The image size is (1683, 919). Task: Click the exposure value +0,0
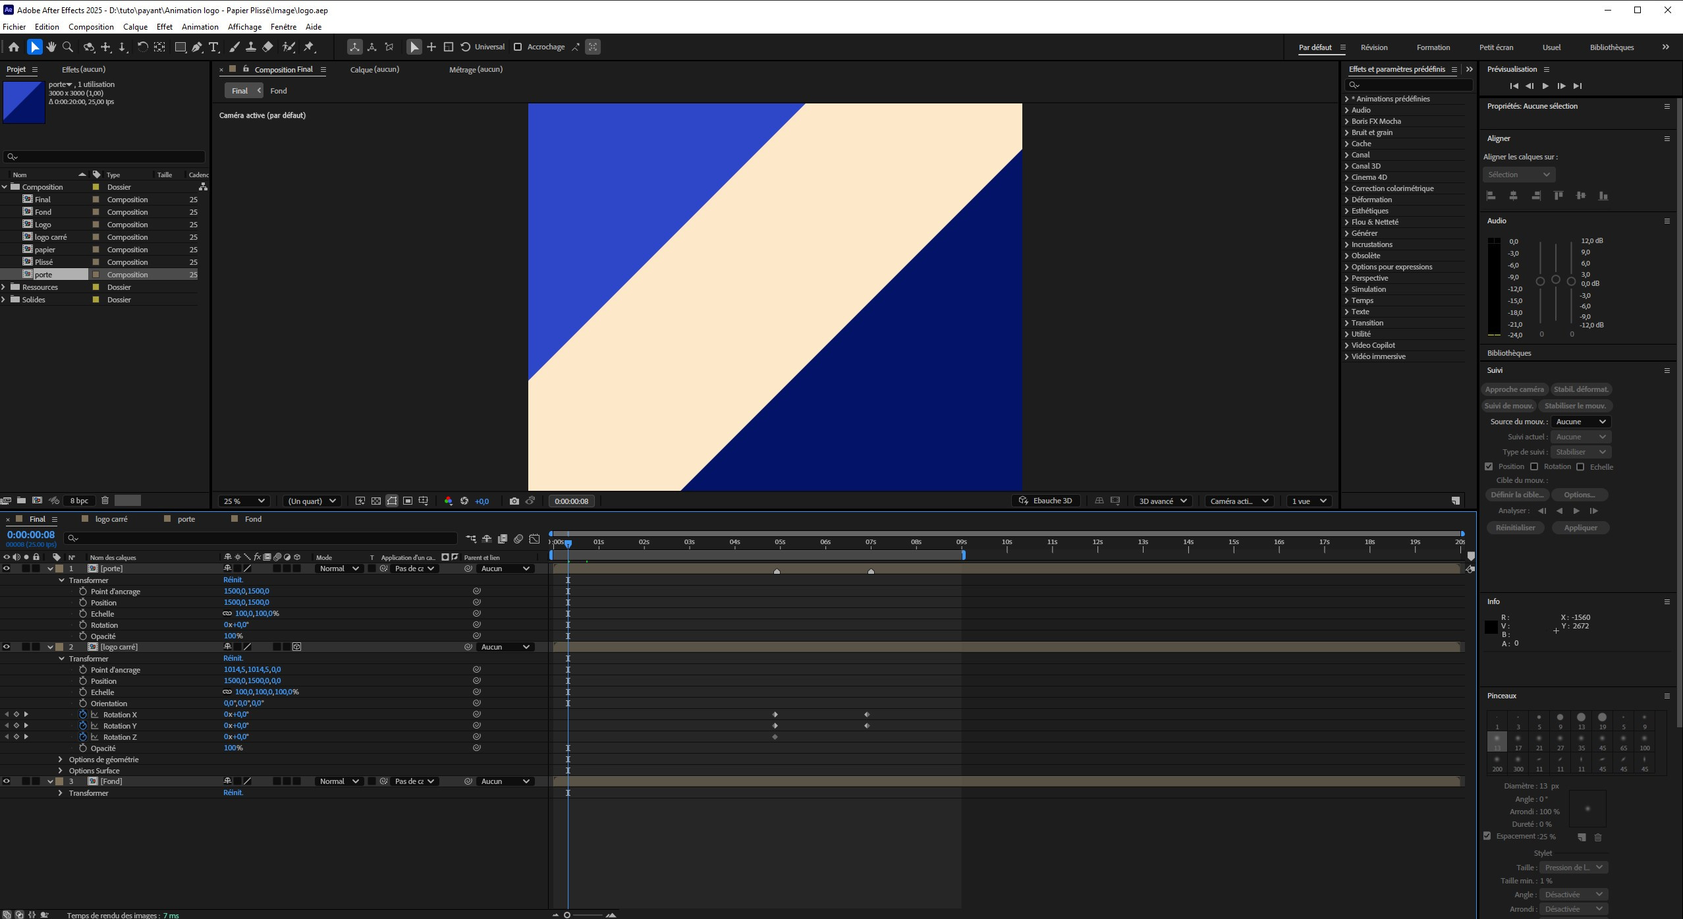(482, 501)
